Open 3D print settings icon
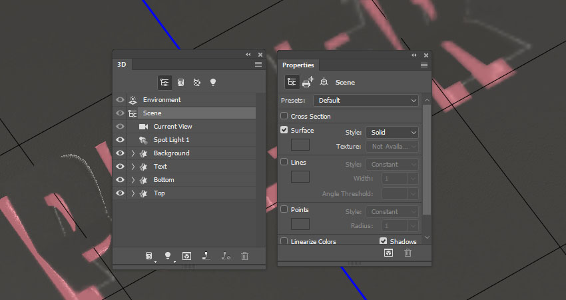The width and height of the screenshot is (566, 300). point(308,83)
